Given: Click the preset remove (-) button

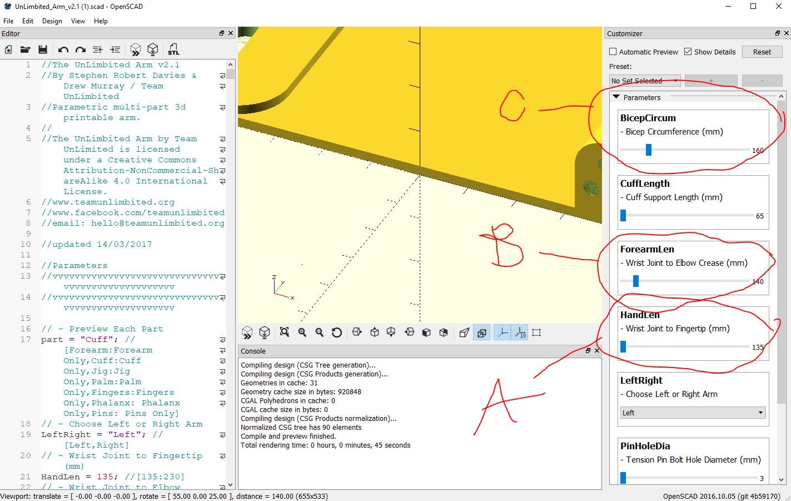Looking at the screenshot, I should click(762, 81).
